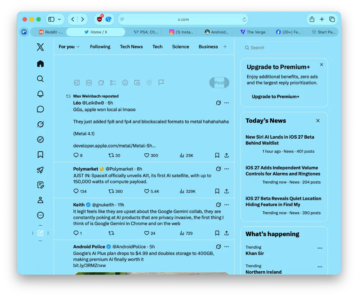Reload the x.com page
The width and height of the screenshot is (358, 297).
click(x=244, y=19)
